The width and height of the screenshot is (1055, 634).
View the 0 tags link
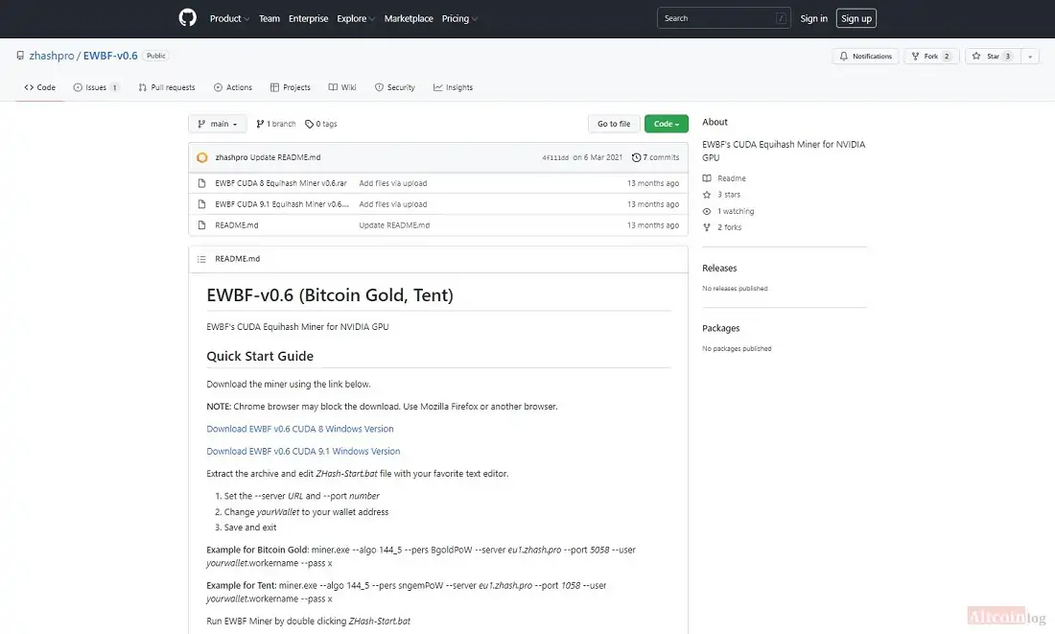(x=321, y=124)
